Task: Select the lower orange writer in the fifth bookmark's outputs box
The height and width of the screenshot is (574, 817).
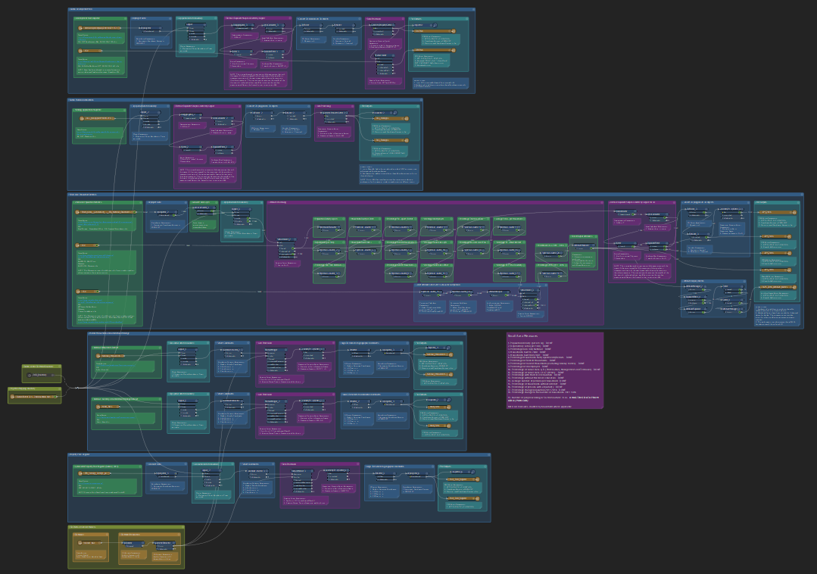Action: (x=463, y=498)
